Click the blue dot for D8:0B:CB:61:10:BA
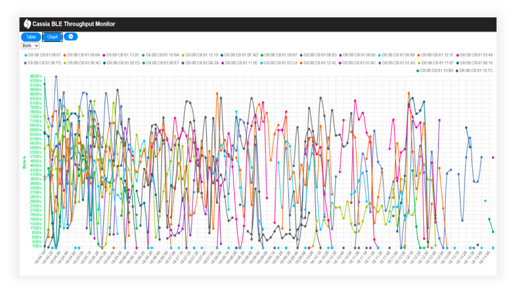This screenshot has height=293, width=516. point(144,55)
